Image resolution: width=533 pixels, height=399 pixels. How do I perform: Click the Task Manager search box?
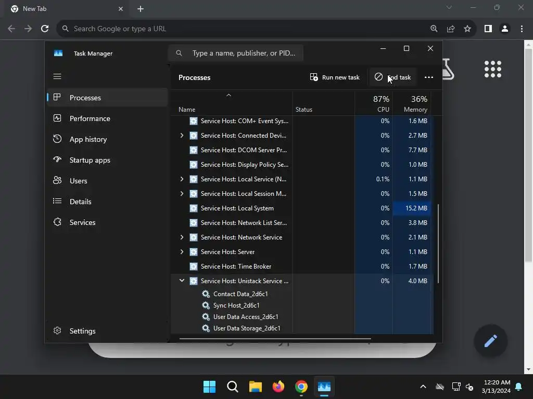tap(236, 53)
